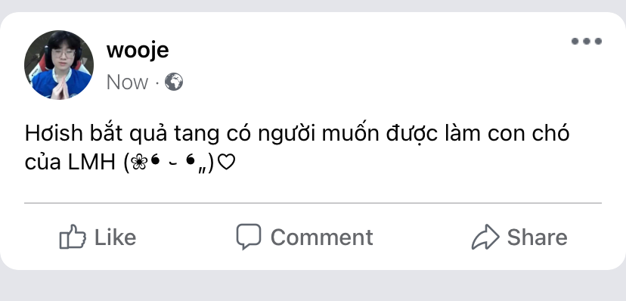The height and width of the screenshot is (301, 626).
Task: Click the "Now" post timestamp
Action: click(x=127, y=82)
